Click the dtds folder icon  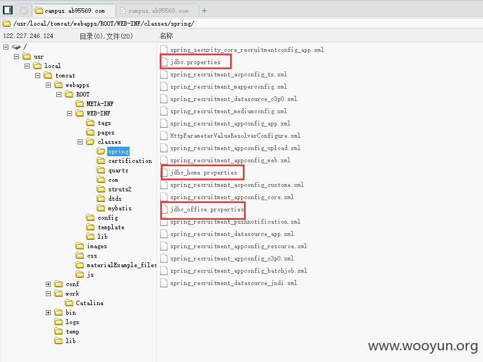101,199
